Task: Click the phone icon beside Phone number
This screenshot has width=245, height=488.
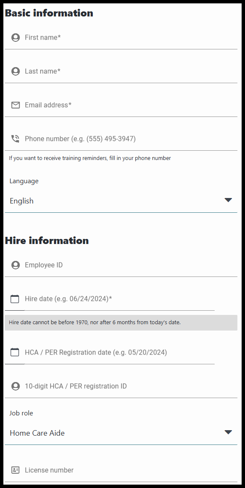Action: [x=15, y=139]
